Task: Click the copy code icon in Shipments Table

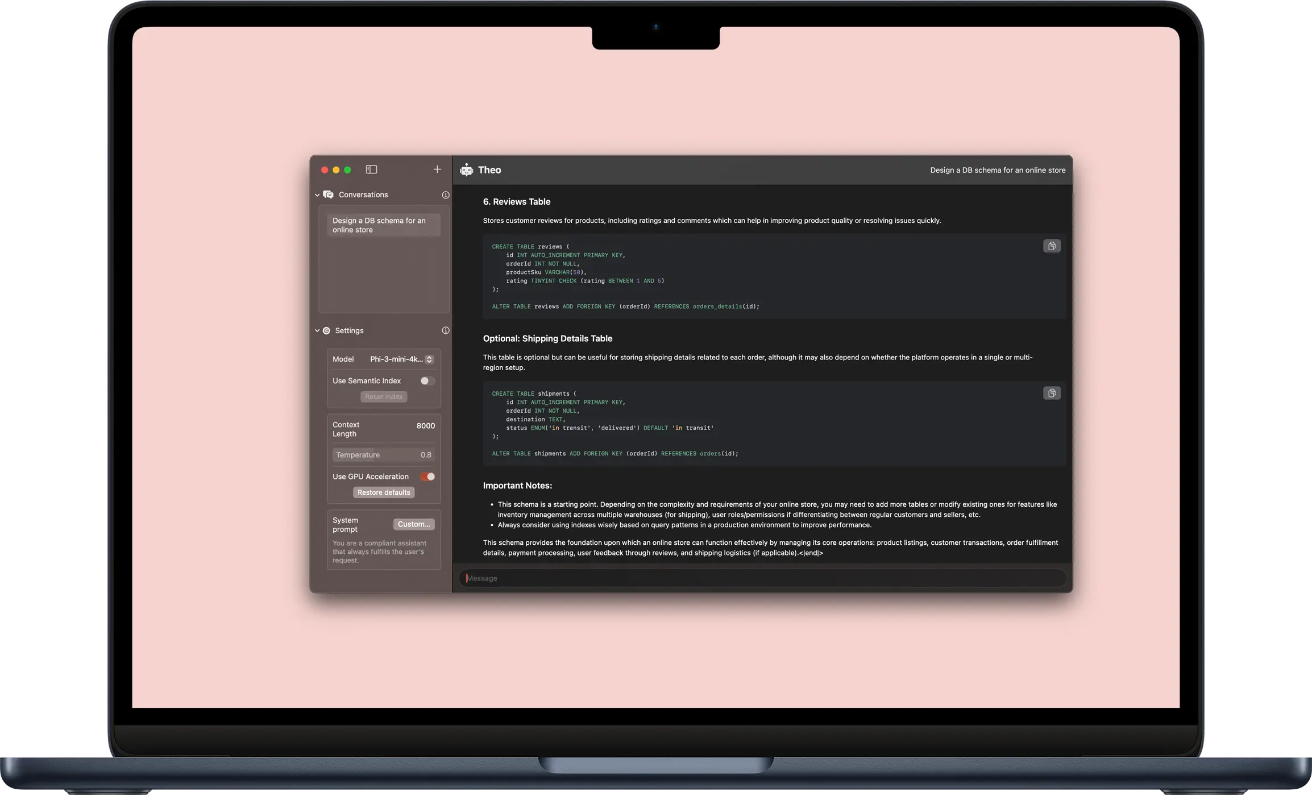Action: point(1052,393)
